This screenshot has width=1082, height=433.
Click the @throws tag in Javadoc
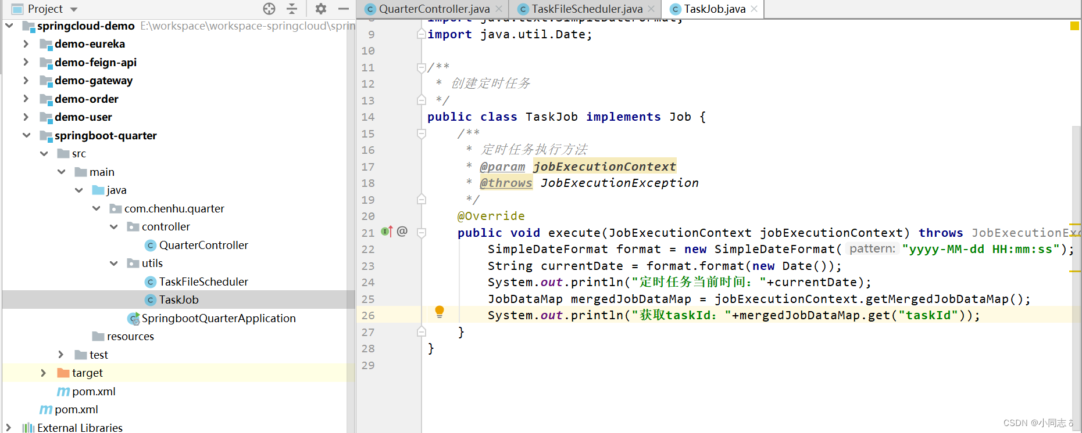click(506, 183)
